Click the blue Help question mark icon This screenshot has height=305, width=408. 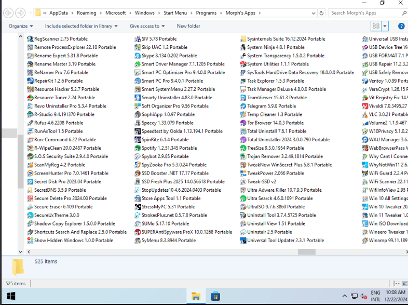click(x=401, y=26)
